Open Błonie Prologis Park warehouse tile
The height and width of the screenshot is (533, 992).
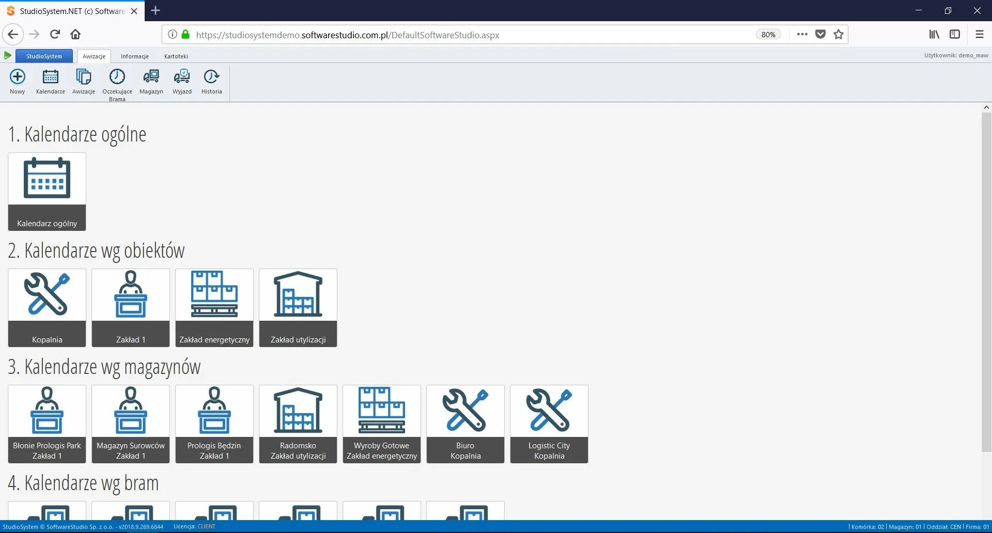point(47,424)
